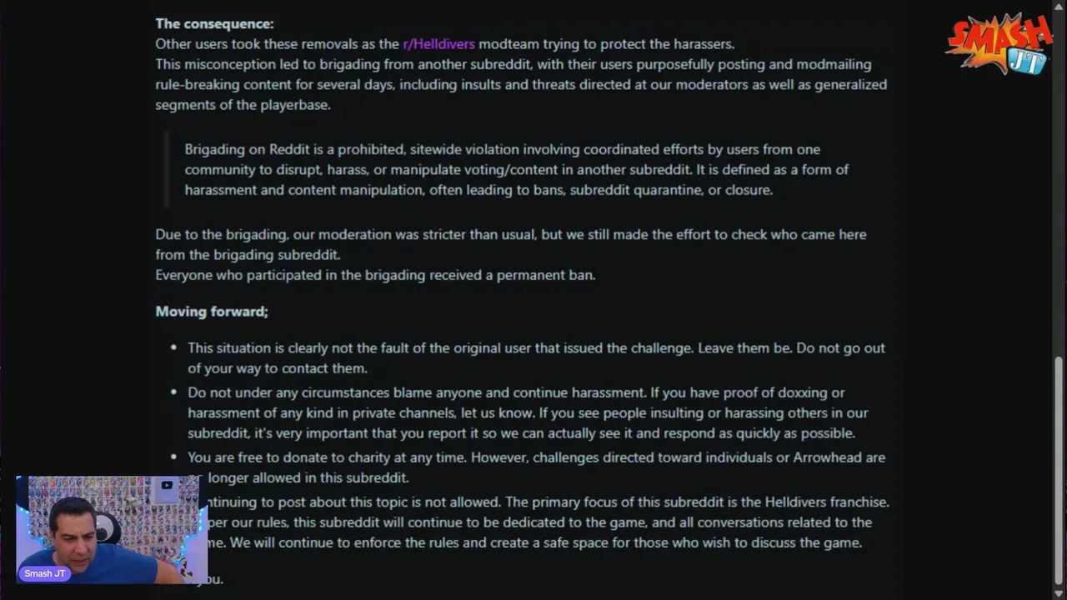Select the streamer's webcam overlay
Viewport: 1067px width, 600px height.
[111, 529]
